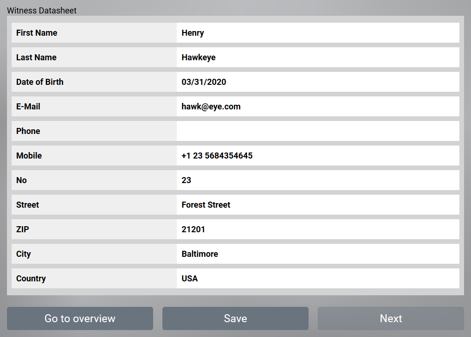Proceed with the Next button
The width and height of the screenshot is (471, 337).
click(x=391, y=318)
